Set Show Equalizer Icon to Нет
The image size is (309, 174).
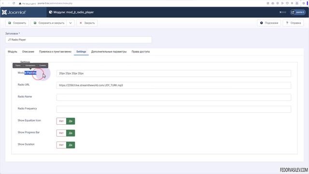pos(61,121)
